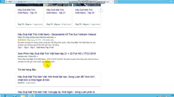Click the carousel next arrow button
This screenshot has height=97, width=174.
pyautogui.click(x=101, y=9)
